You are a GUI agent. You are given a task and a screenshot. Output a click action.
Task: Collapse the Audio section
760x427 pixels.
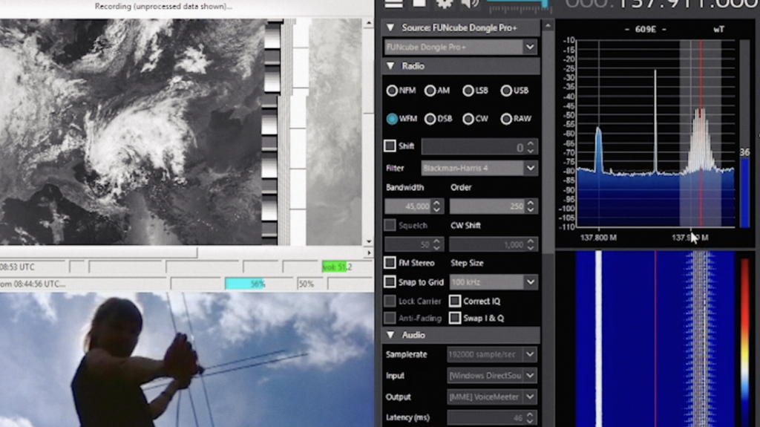coord(390,336)
